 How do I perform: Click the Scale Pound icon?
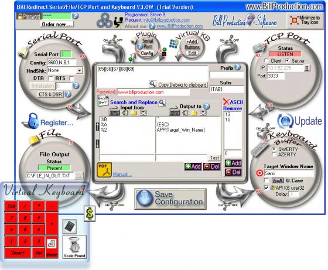[74, 247]
